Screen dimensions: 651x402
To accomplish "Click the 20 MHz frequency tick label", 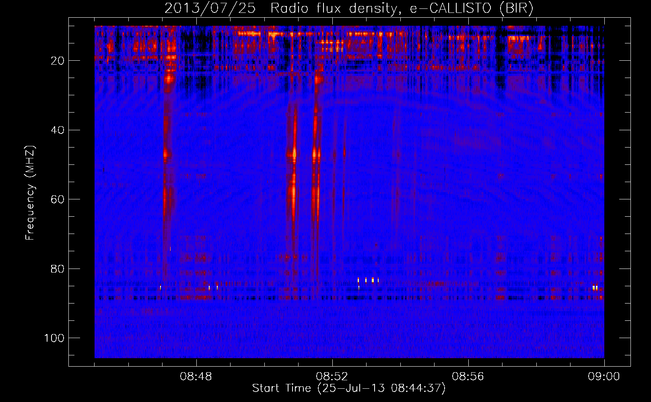I will click(x=58, y=61).
